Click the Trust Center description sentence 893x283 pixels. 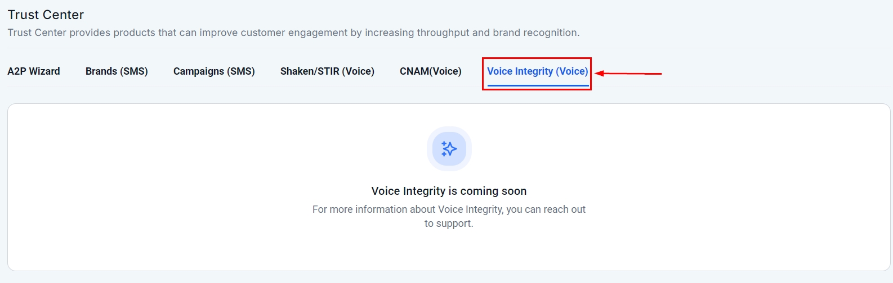coord(293,33)
